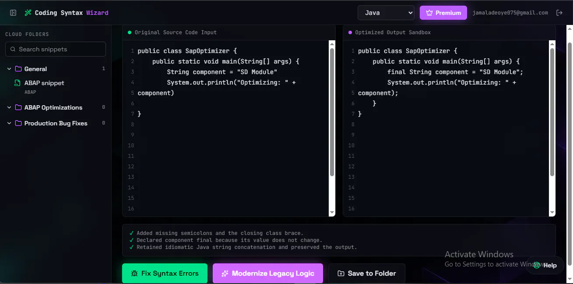This screenshot has width=573, height=284.
Task: Click the CLOUD FOLDERS heading
Action: point(27,34)
